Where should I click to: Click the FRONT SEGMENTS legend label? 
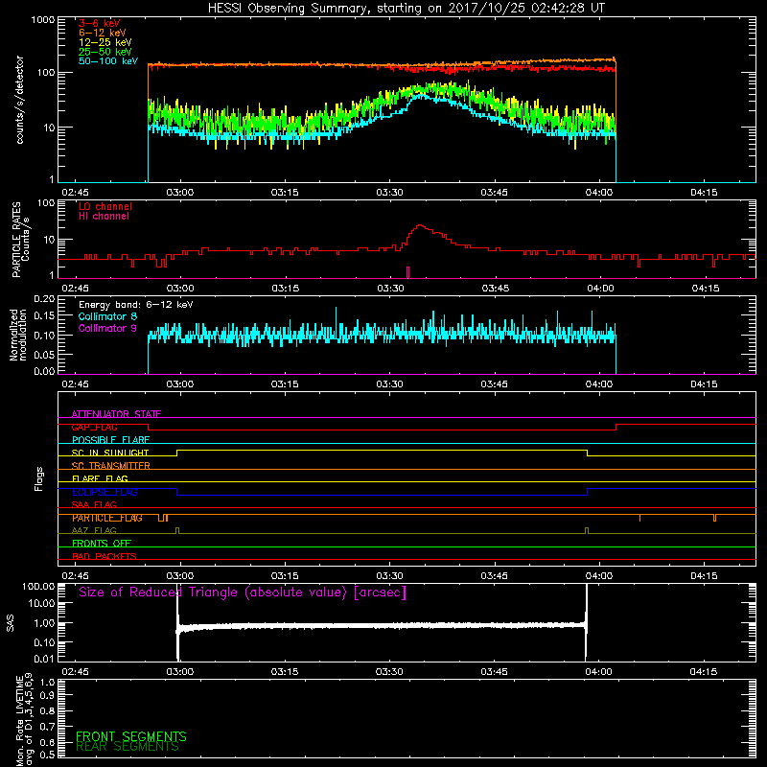click(131, 736)
